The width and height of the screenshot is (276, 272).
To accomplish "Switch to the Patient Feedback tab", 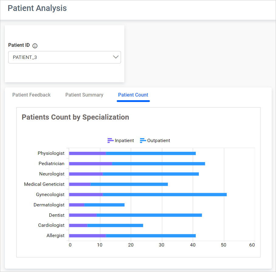I will (x=32, y=95).
